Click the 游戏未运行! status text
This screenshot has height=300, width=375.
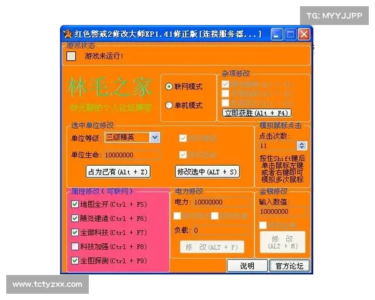pos(104,56)
